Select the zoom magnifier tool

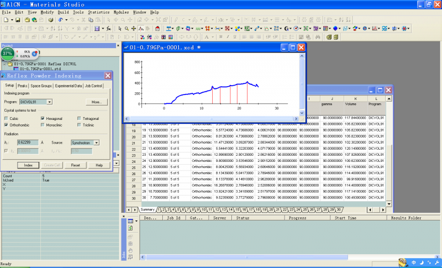(127, 28)
